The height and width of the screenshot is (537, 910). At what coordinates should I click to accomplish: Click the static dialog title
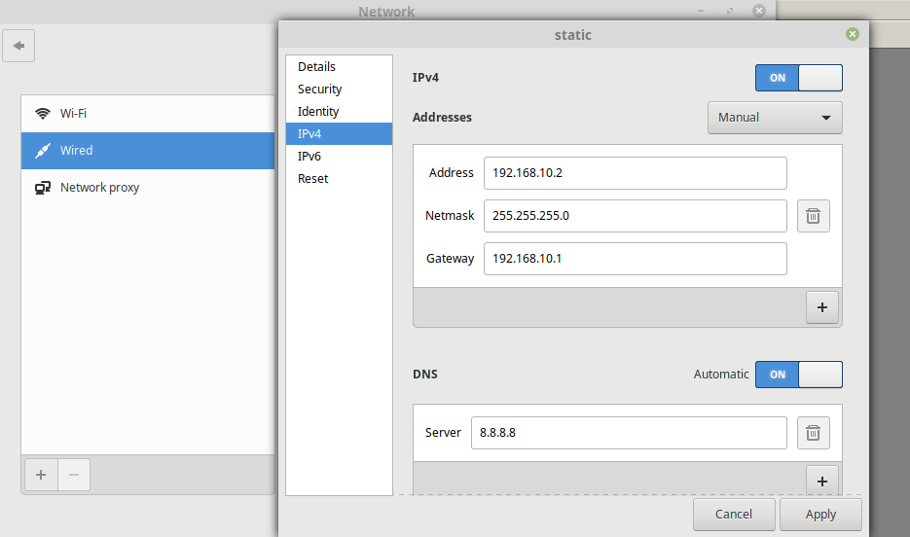tap(573, 35)
